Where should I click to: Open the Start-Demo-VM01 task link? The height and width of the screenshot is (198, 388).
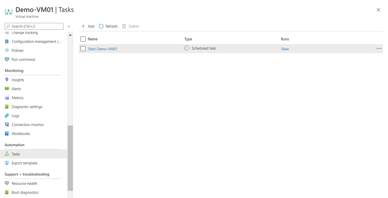pos(103,49)
